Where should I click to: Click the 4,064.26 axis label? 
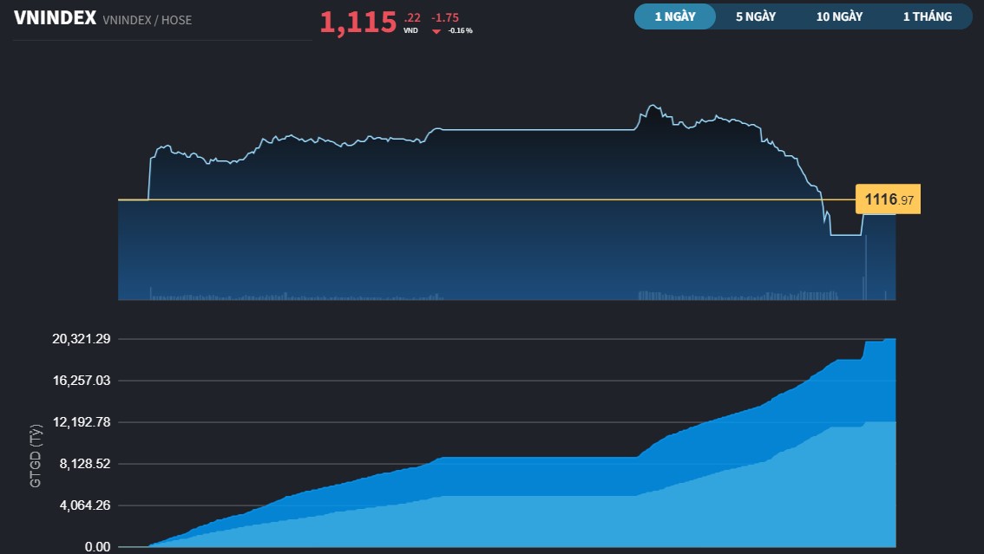(85, 505)
